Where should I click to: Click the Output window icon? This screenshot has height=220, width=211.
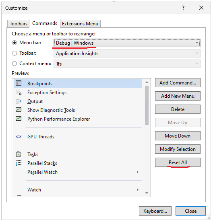19,101
